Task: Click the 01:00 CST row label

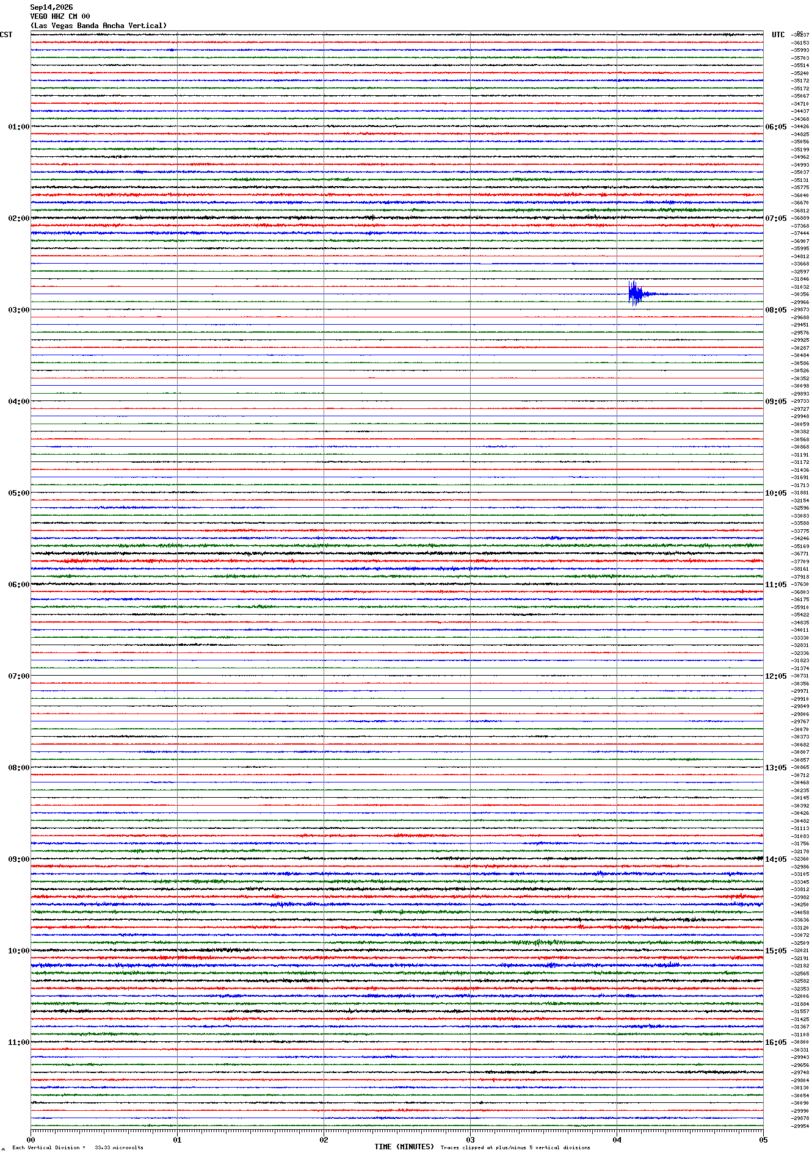Action: point(18,127)
